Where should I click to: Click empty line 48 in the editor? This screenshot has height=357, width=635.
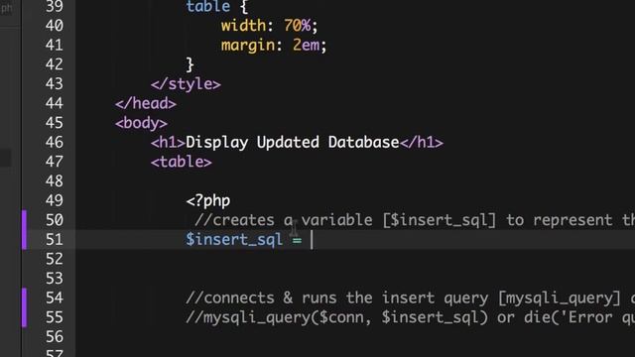coord(355,180)
